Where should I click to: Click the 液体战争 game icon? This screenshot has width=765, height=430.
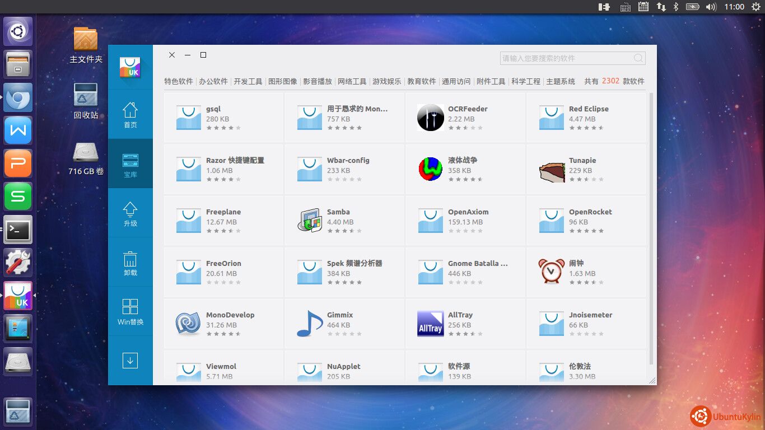430,169
